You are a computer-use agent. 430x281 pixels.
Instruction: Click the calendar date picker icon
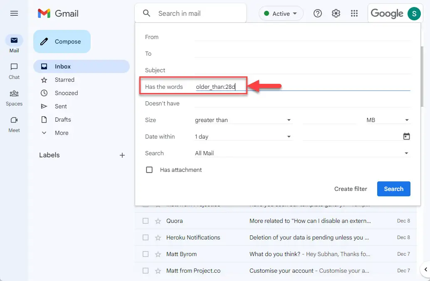tap(406, 137)
